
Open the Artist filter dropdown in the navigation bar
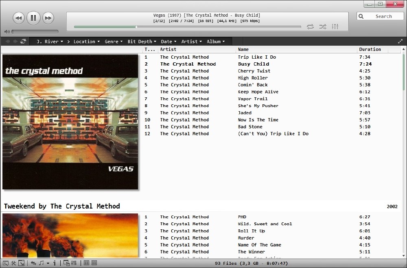pyautogui.click(x=192, y=42)
